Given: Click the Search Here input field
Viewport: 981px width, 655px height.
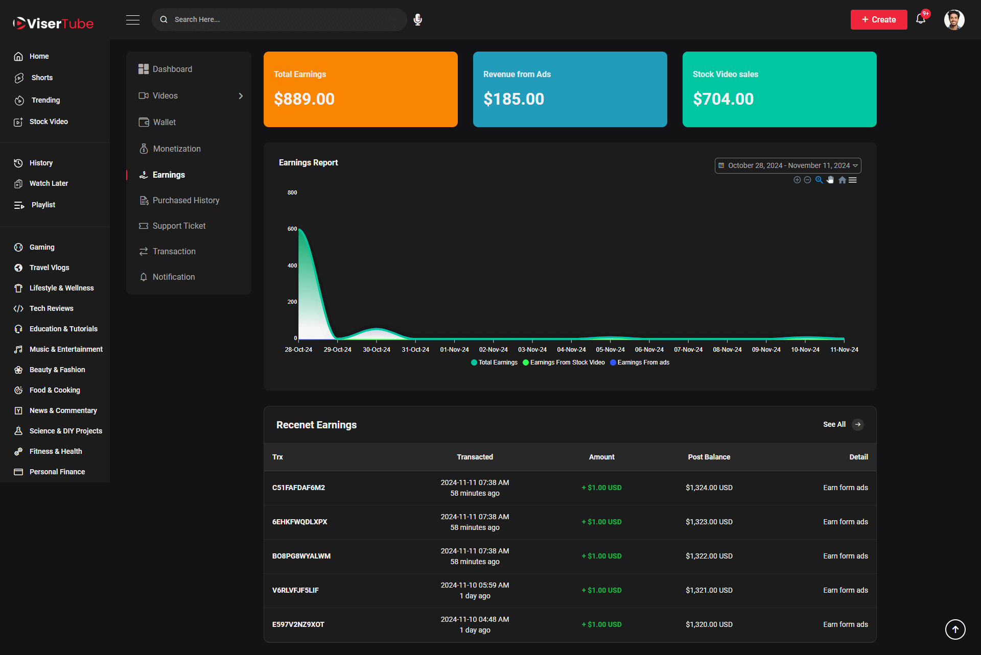Looking at the screenshot, I should [x=286, y=19].
